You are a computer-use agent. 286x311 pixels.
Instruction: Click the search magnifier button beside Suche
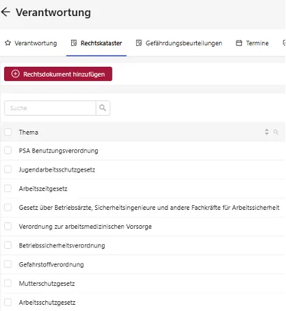103,108
